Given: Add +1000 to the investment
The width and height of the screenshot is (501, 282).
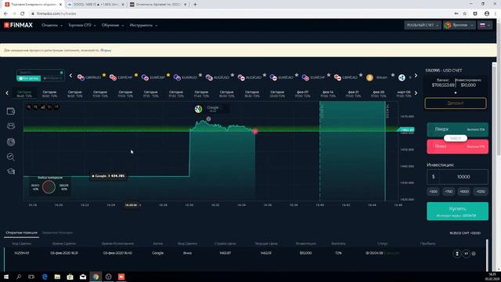Looking at the screenshot, I should point(464,191).
